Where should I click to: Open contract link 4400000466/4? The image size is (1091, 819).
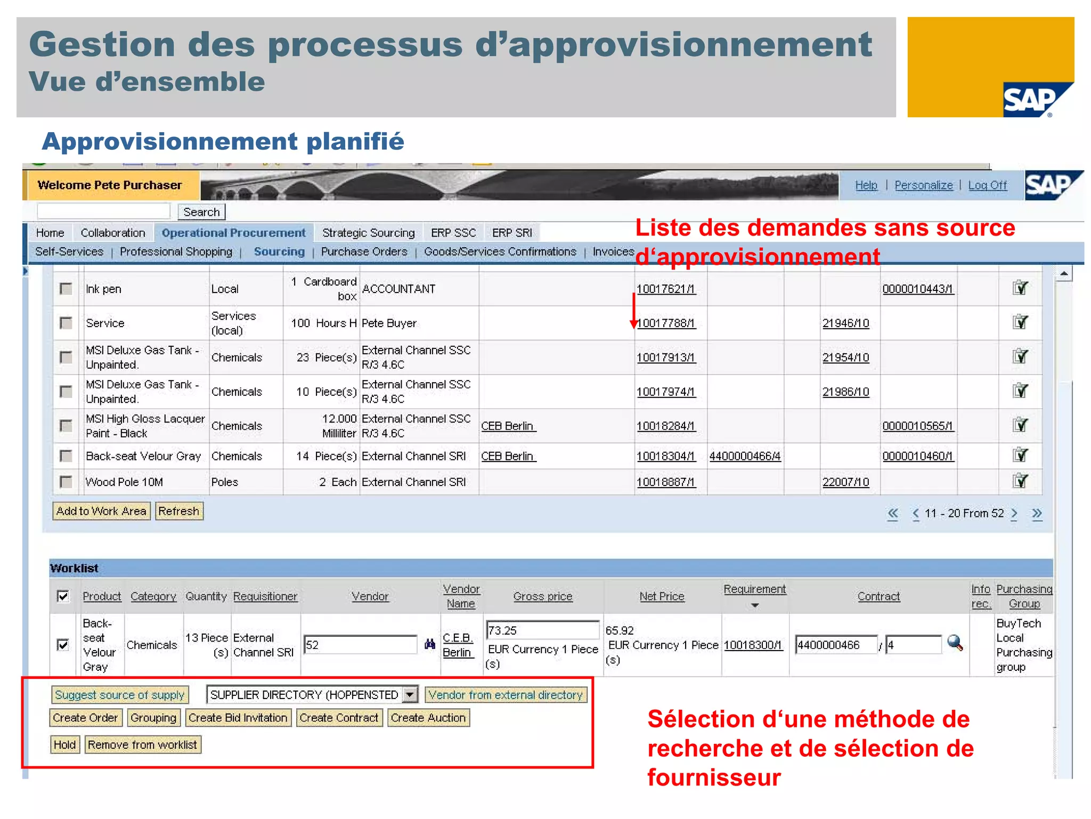tap(745, 456)
